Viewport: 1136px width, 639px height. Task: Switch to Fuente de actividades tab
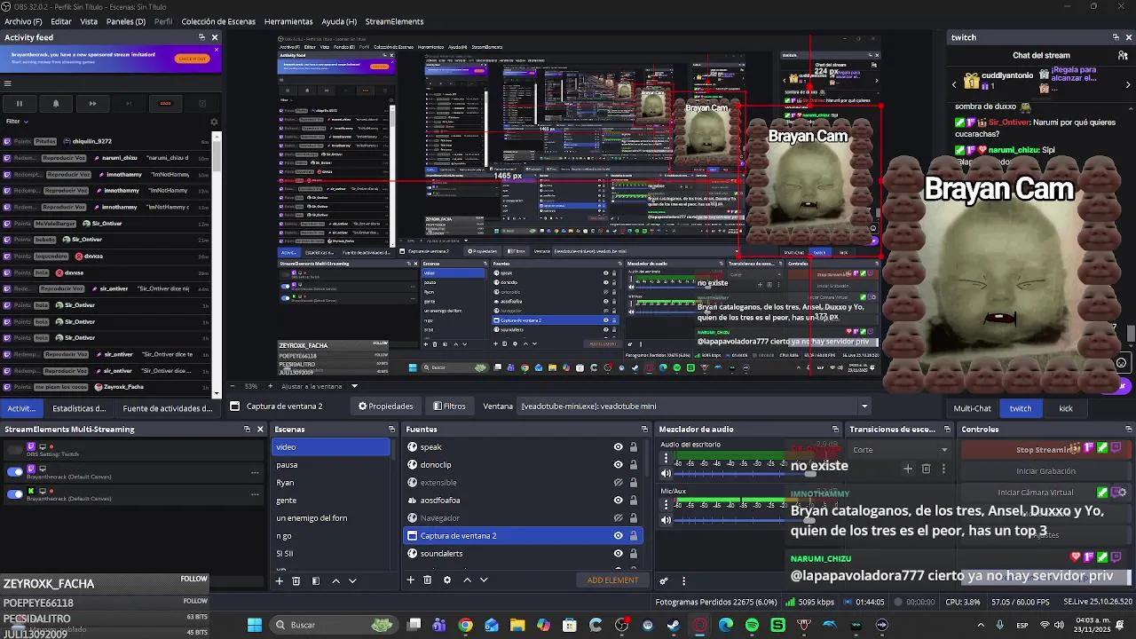(x=168, y=408)
